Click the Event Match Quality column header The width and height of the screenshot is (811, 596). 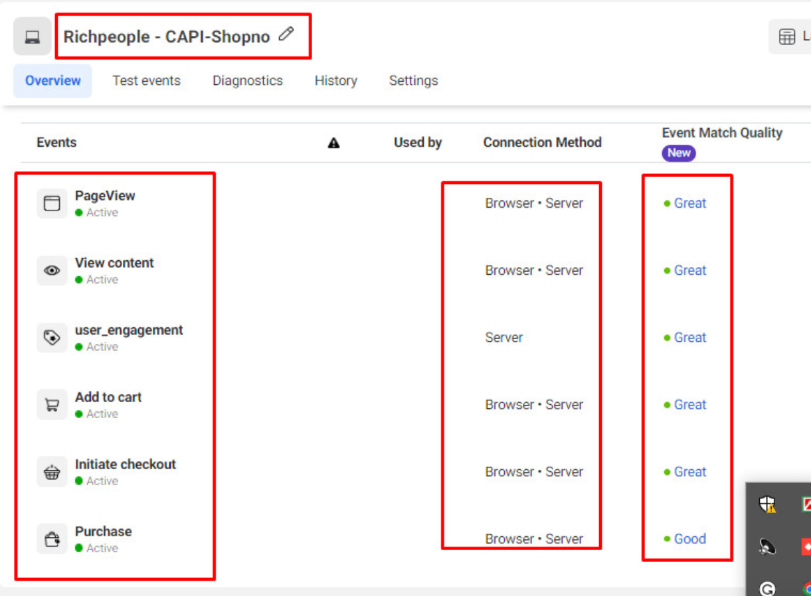721,133
